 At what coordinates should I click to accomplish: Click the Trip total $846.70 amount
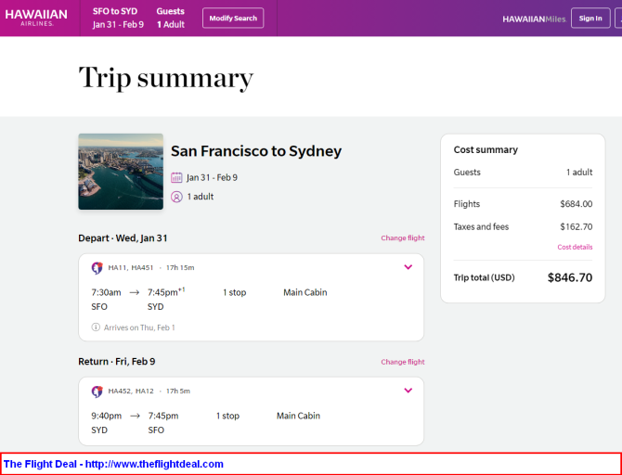click(570, 277)
